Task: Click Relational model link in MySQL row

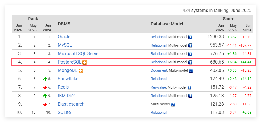Action: pos(158,45)
